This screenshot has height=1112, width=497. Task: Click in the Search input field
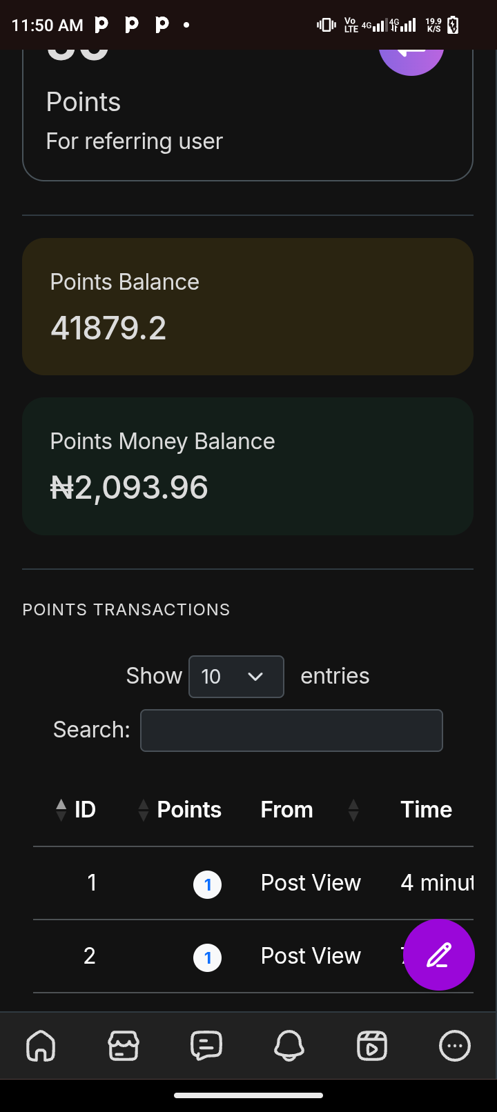pyautogui.click(x=291, y=731)
